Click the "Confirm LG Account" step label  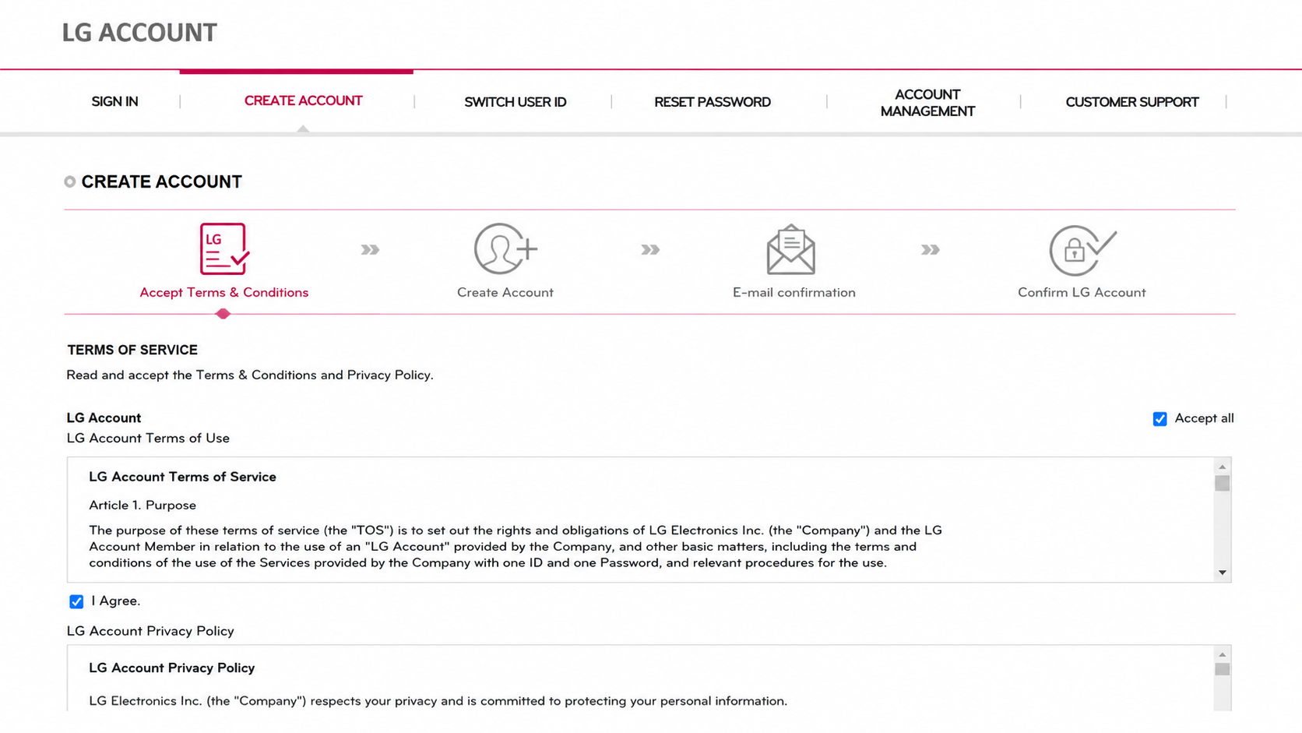[1082, 293]
